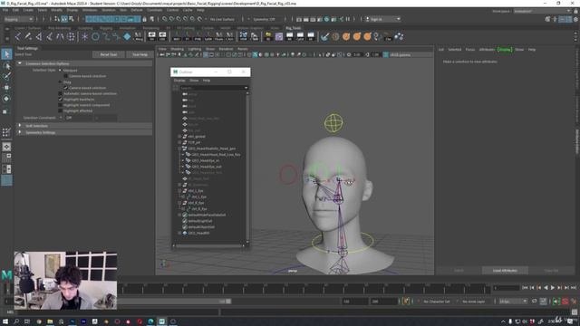Choose the Paint selection brush tool
Screen dimensions: 580x326
click(x=6, y=76)
